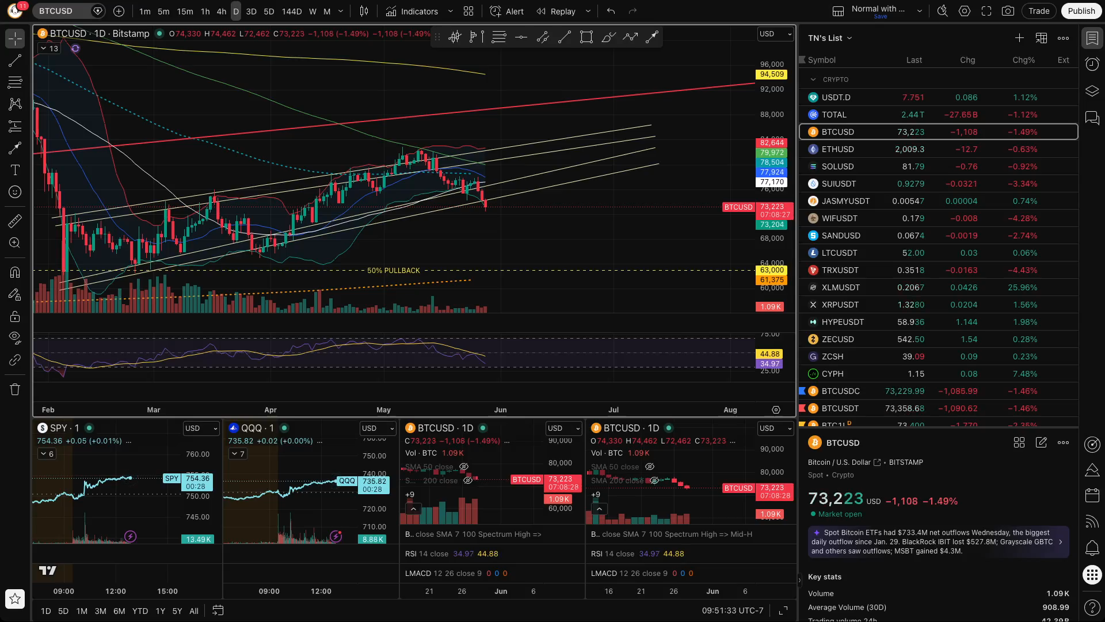This screenshot has height=622, width=1105.
Task: Open the go to date calendar
Action: 218,610
